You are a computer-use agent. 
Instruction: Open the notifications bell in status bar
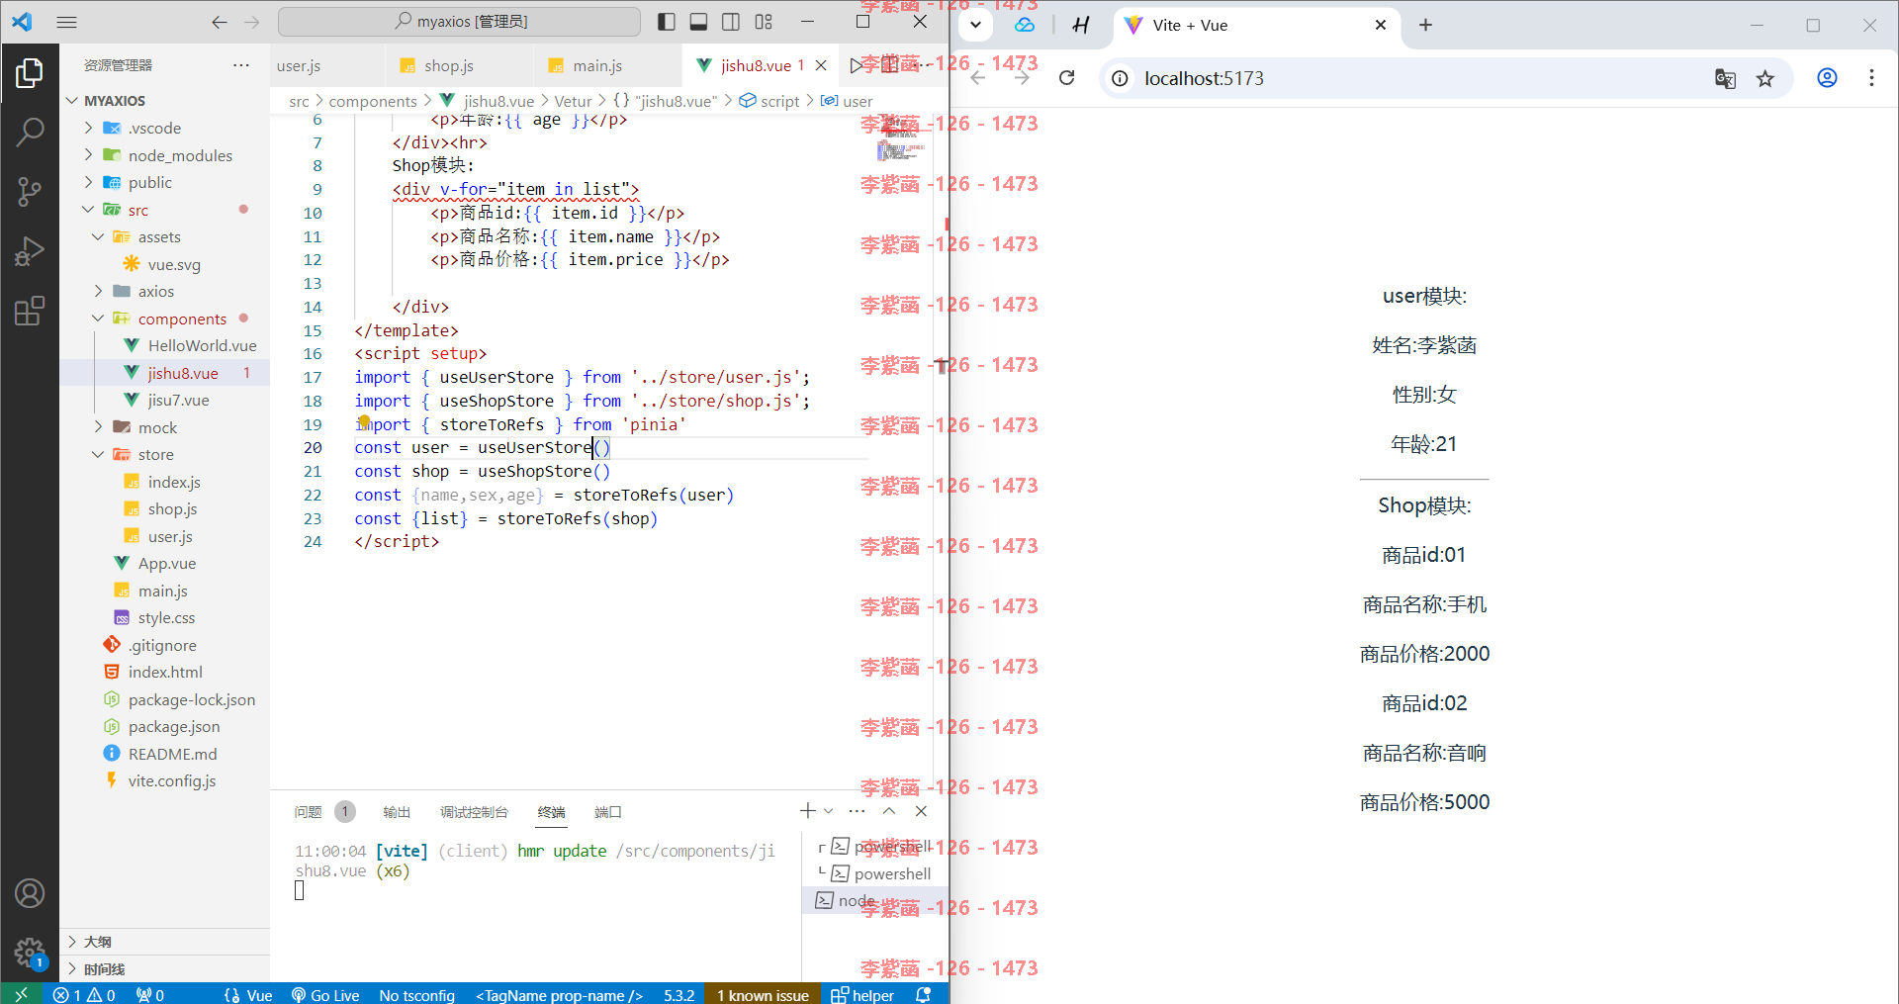coord(924,994)
